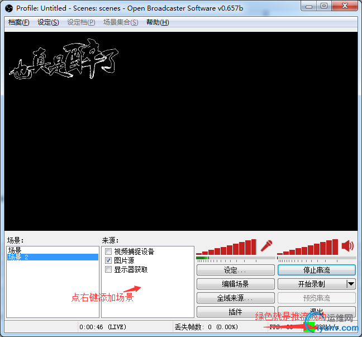The image size is (362, 337).
Task: Open the 场景集合(S) menu
Action: (121, 22)
